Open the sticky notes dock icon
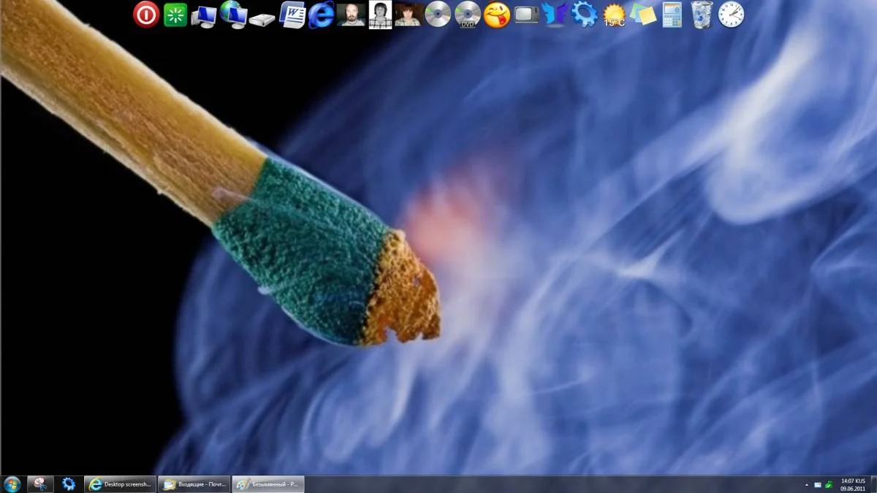This screenshot has width=877, height=493. coord(643,15)
